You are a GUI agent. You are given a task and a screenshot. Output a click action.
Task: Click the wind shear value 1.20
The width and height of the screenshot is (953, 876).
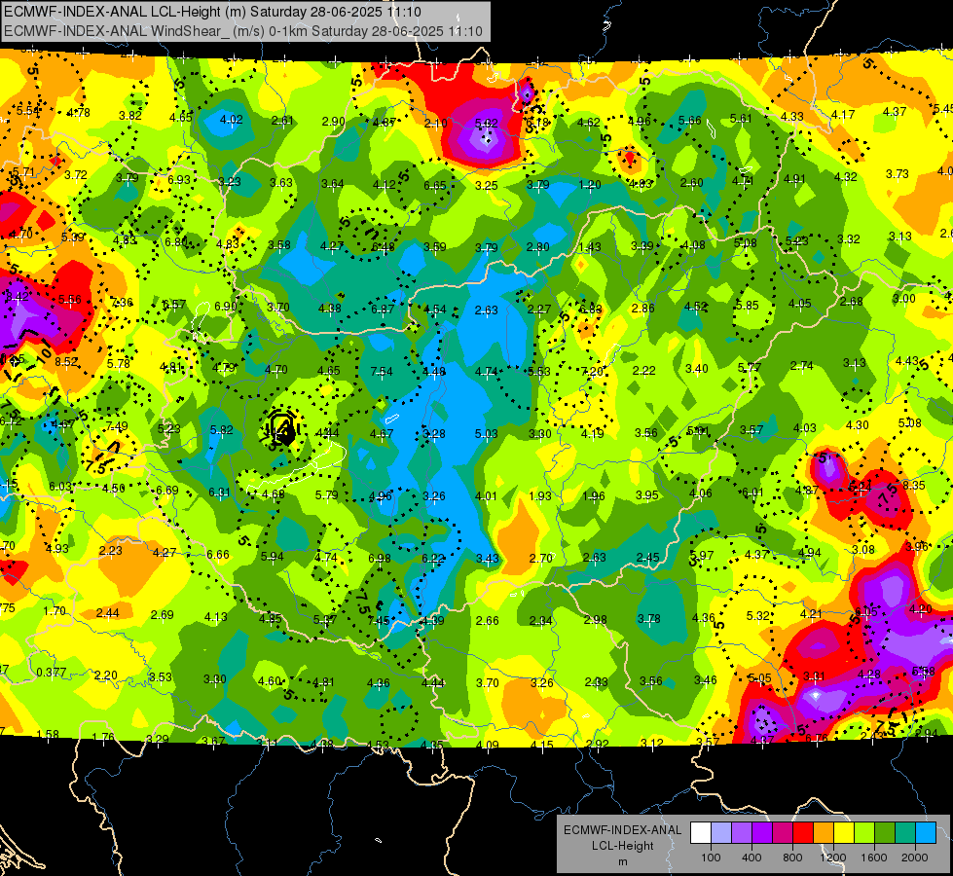tap(590, 184)
